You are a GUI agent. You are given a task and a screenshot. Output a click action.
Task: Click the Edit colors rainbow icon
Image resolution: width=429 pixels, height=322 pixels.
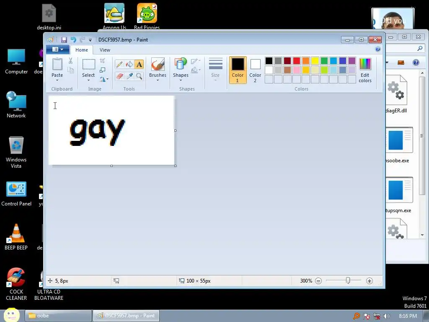pos(365,64)
